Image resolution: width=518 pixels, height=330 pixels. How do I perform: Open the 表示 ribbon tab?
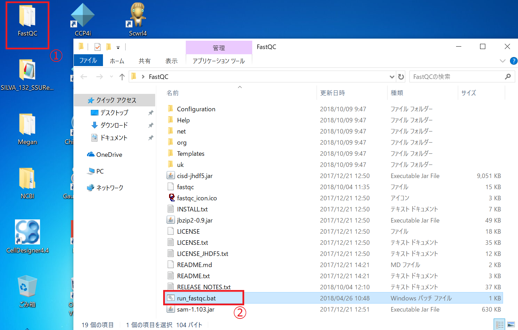tap(172, 61)
